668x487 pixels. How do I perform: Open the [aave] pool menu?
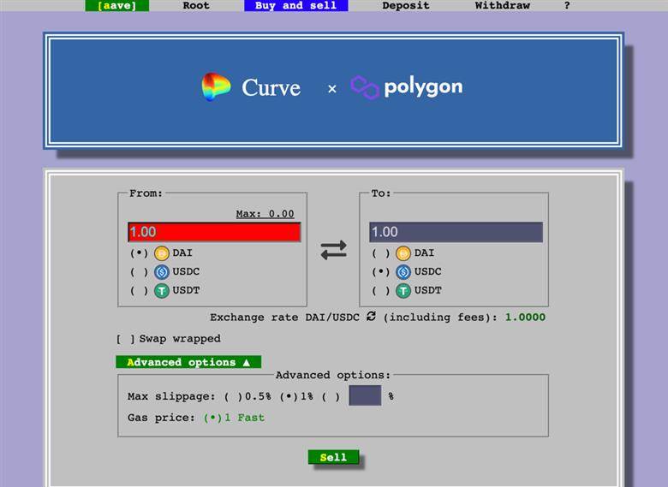point(117,5)
